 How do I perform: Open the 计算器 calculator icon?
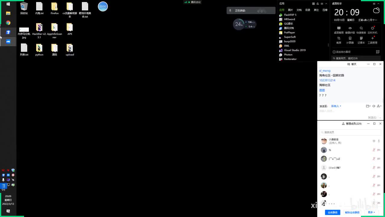pyautogui.click(x=350, y=40)
